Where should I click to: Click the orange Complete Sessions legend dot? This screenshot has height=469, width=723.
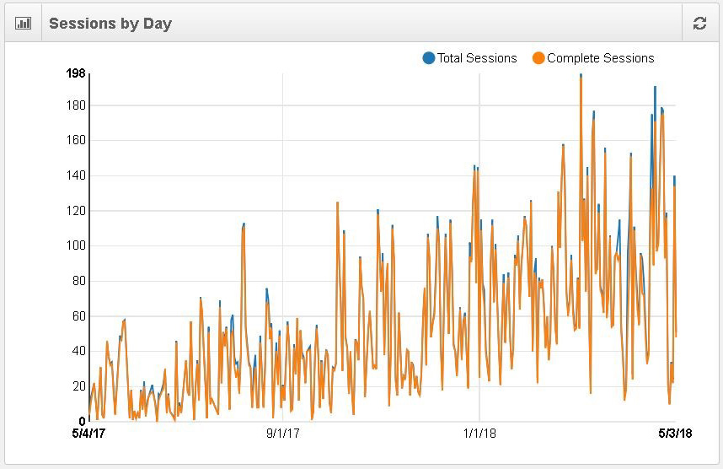coord(538,58)
